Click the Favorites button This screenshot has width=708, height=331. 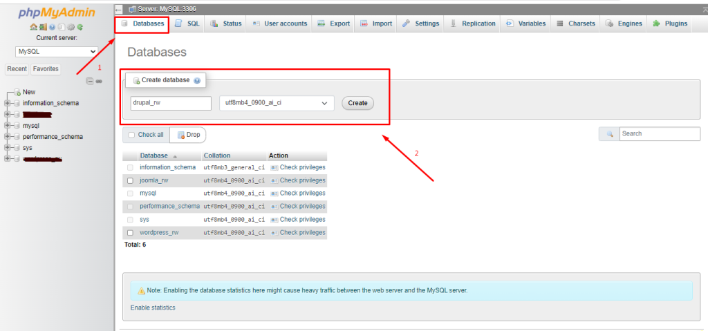[x=46, y=69]
